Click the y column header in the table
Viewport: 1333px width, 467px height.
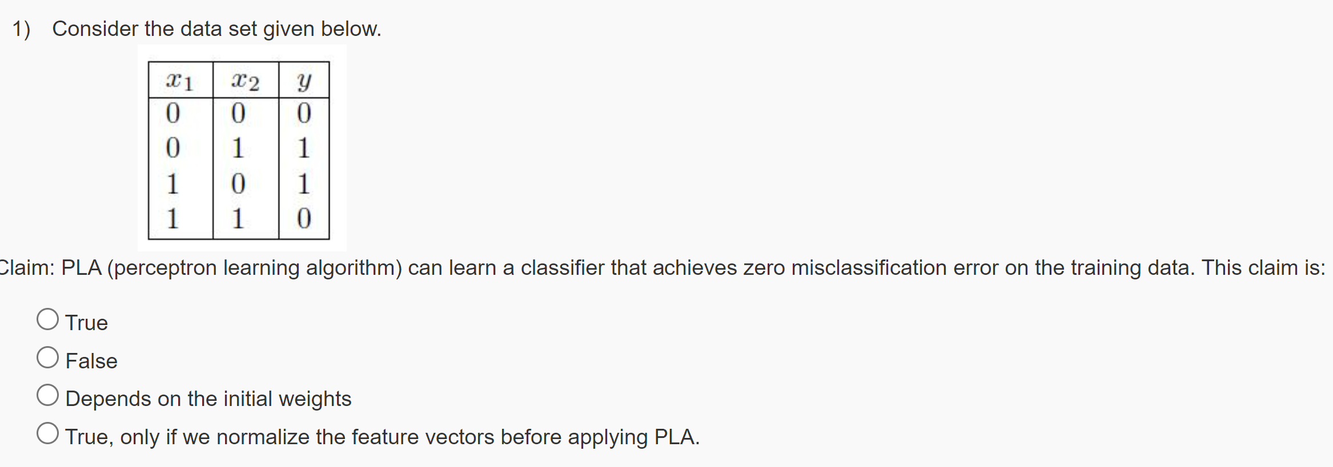click(x=304, y=80)
